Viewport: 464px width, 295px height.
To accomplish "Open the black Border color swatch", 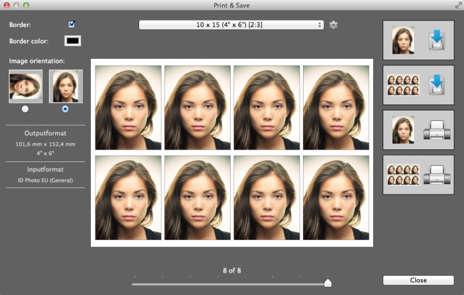I will coord(72,41).
